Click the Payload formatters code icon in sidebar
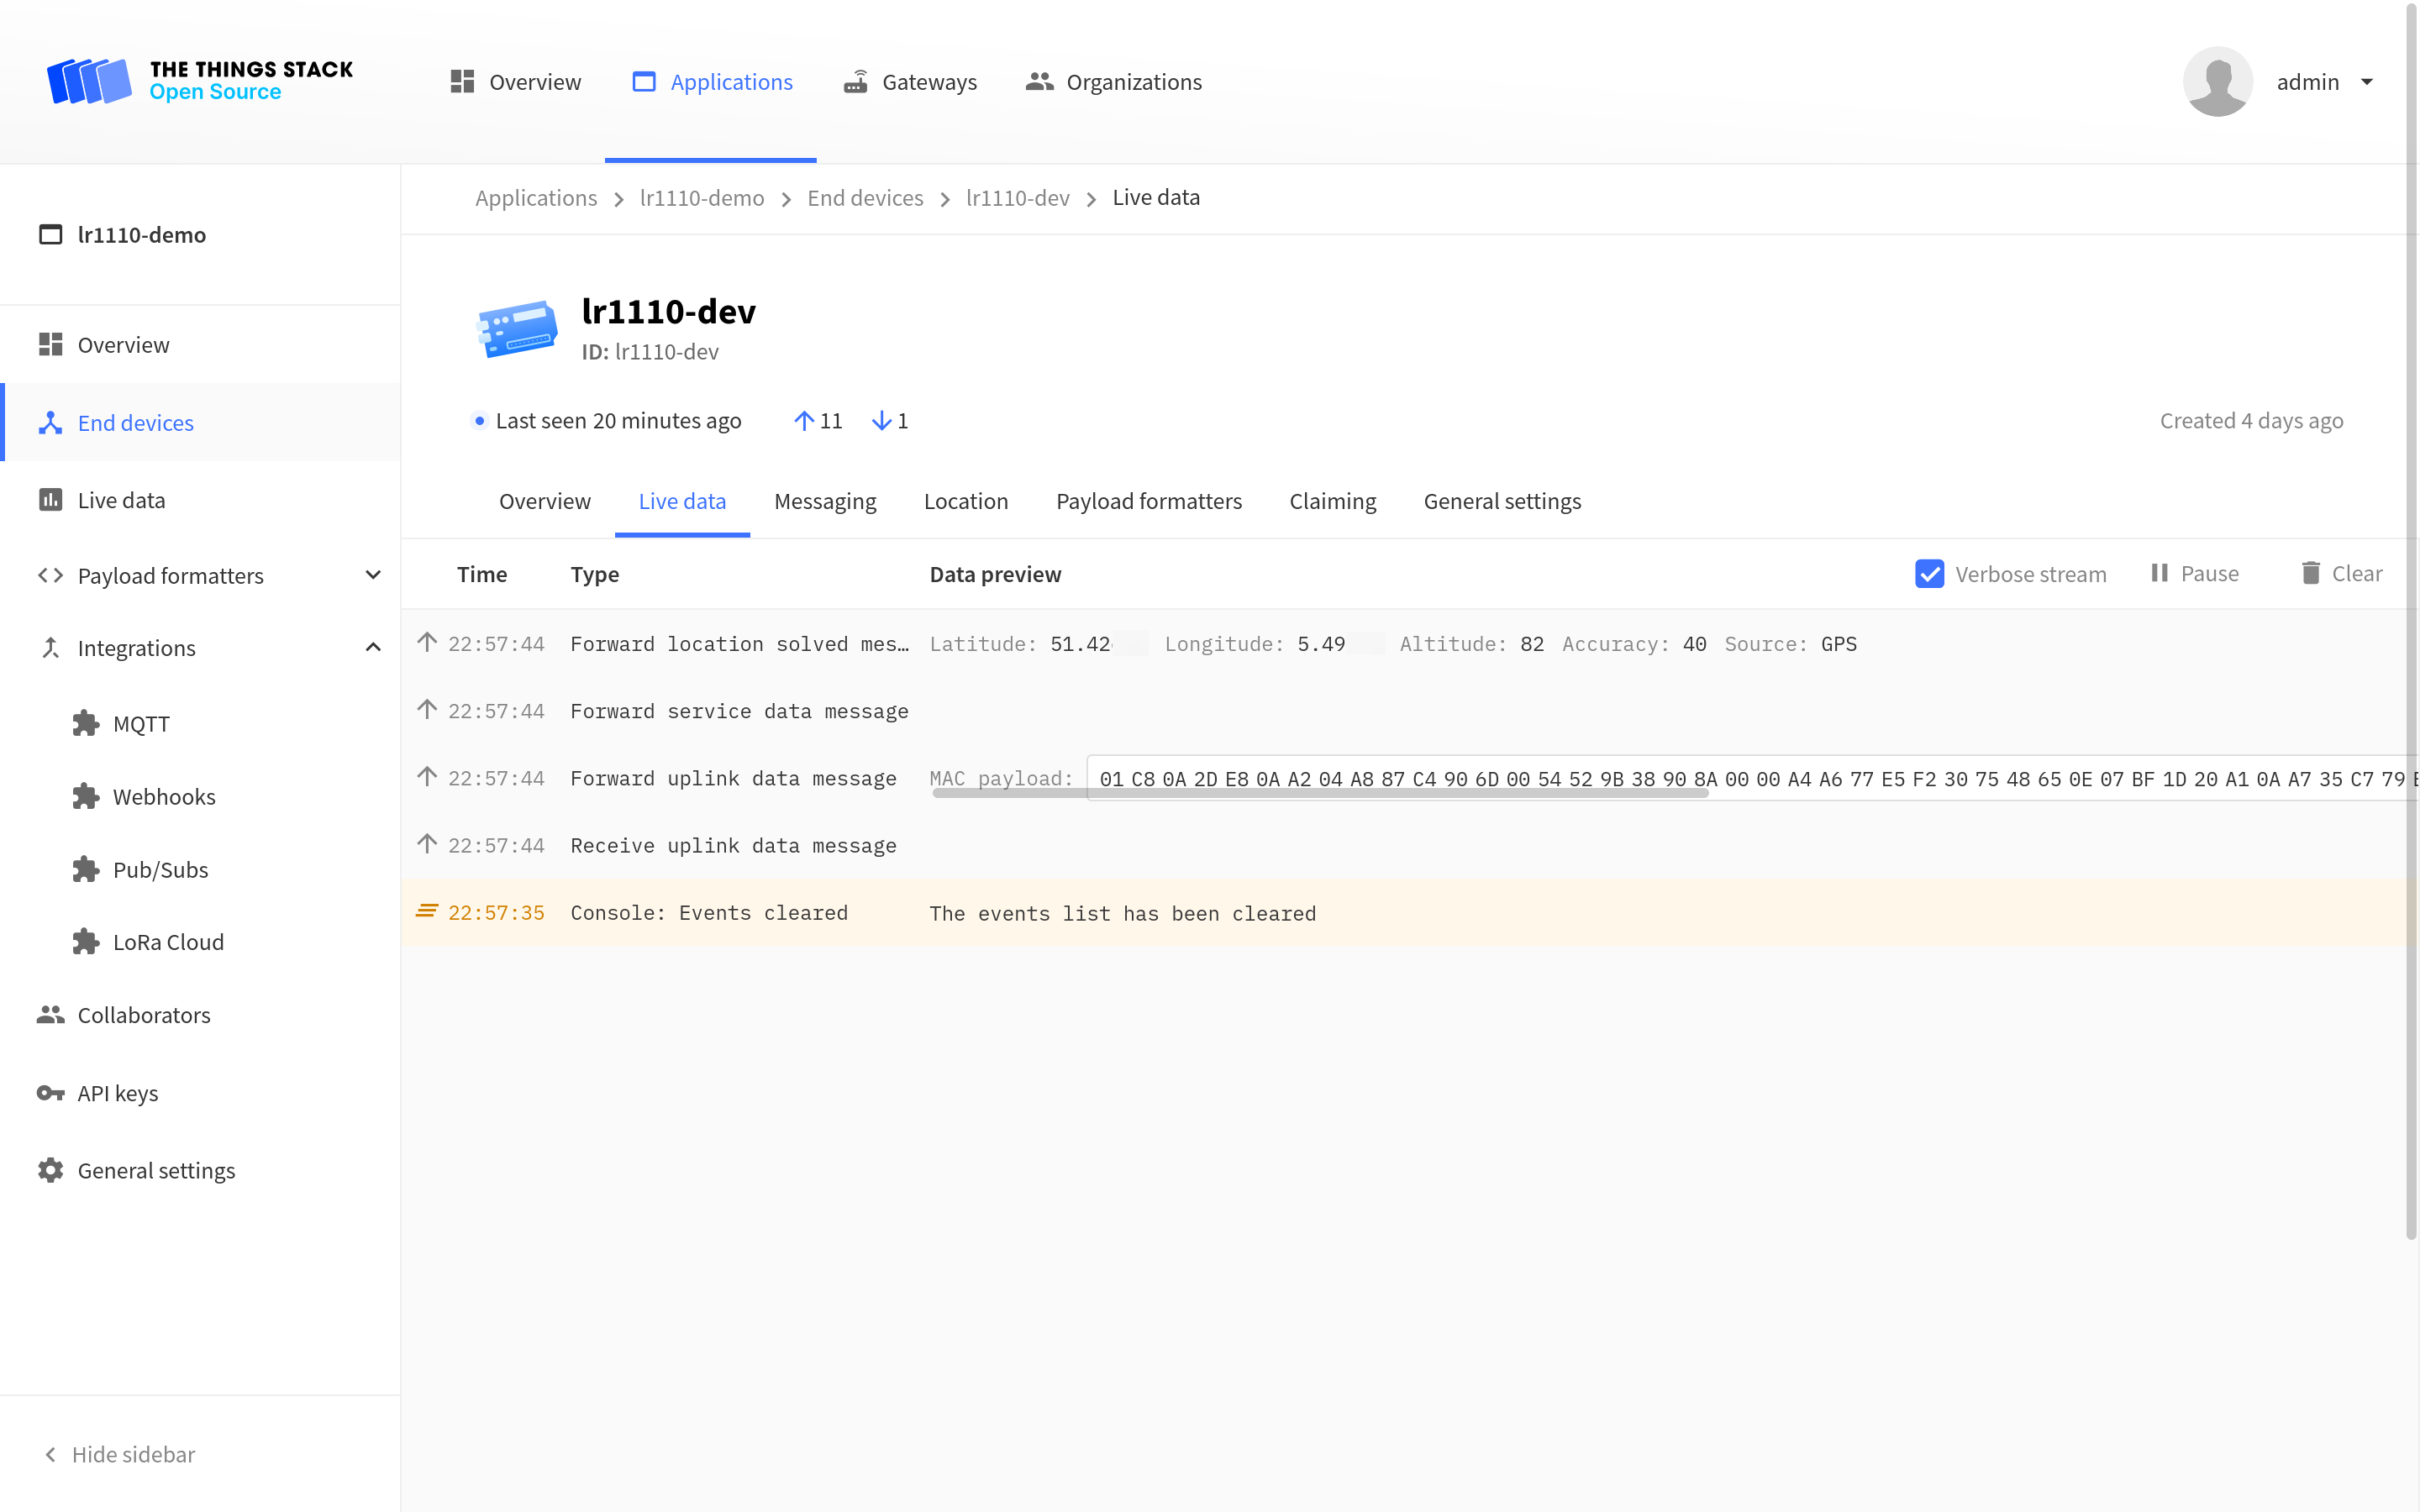2420x1512 pixels. (50, 575)
